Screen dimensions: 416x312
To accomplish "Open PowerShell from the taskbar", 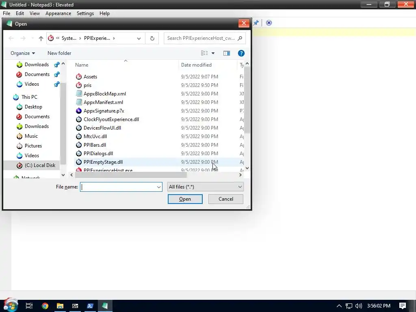I will [x=90, y=306].
